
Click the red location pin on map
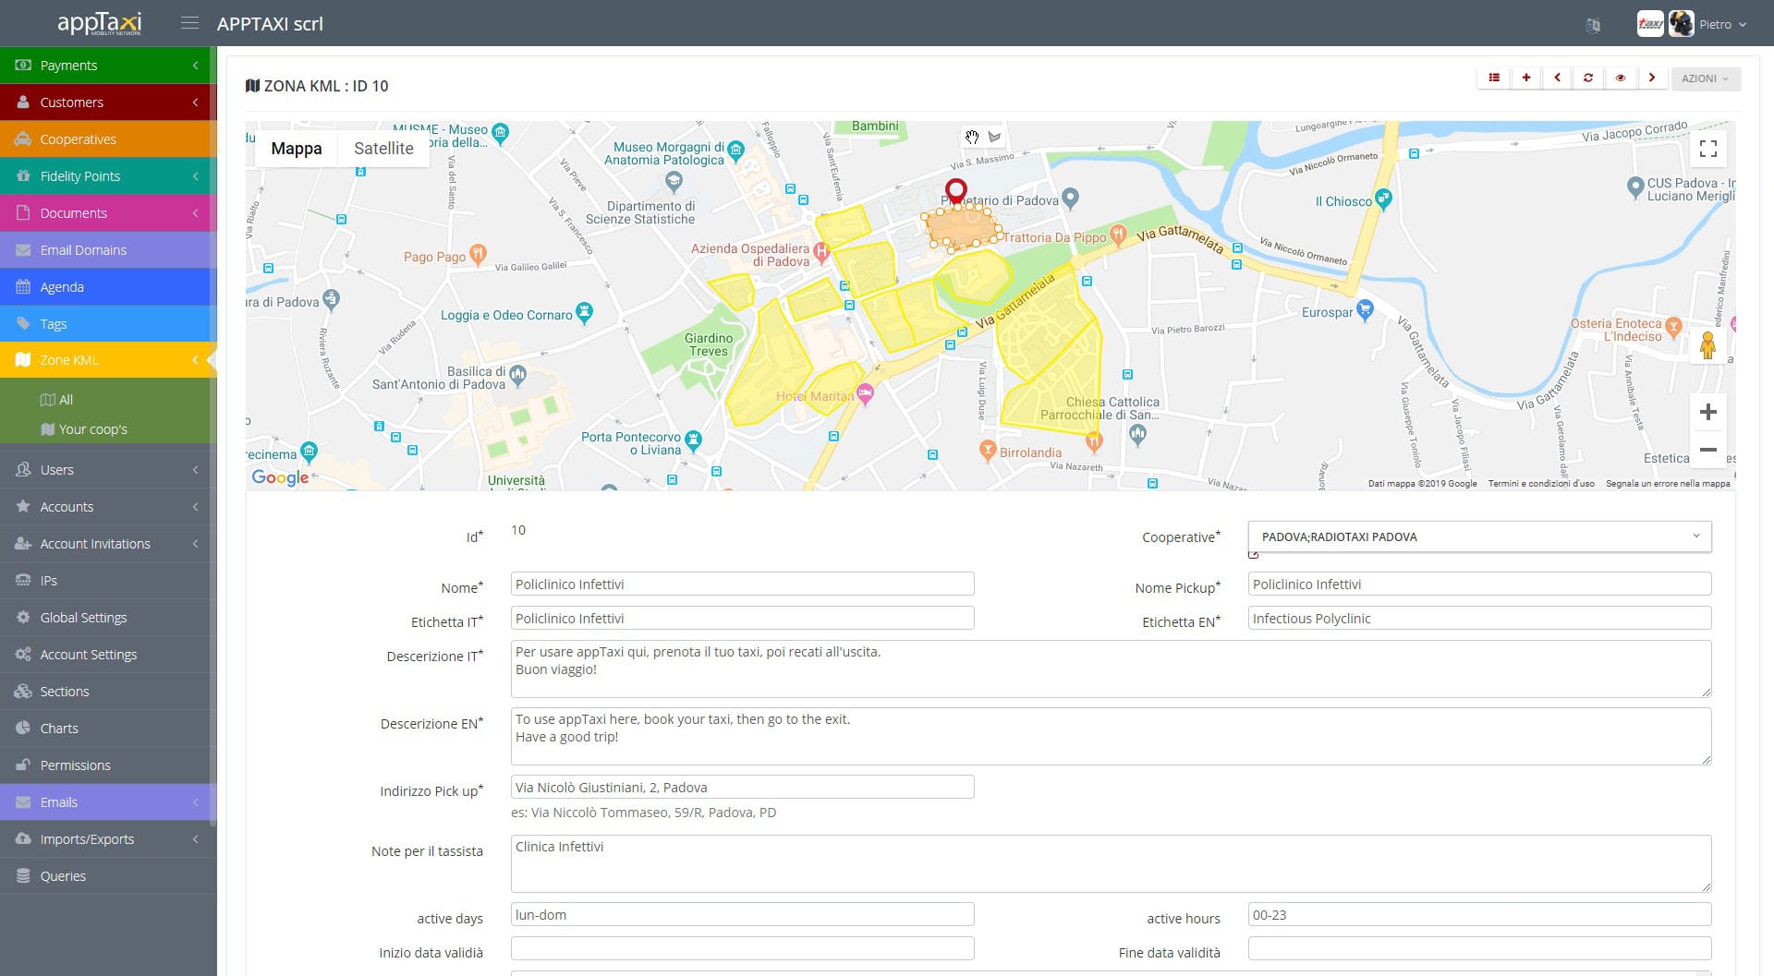[956, 192]
